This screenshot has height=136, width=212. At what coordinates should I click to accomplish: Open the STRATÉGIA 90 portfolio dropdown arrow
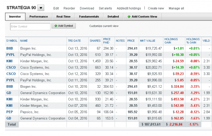(x=41, y=8)
